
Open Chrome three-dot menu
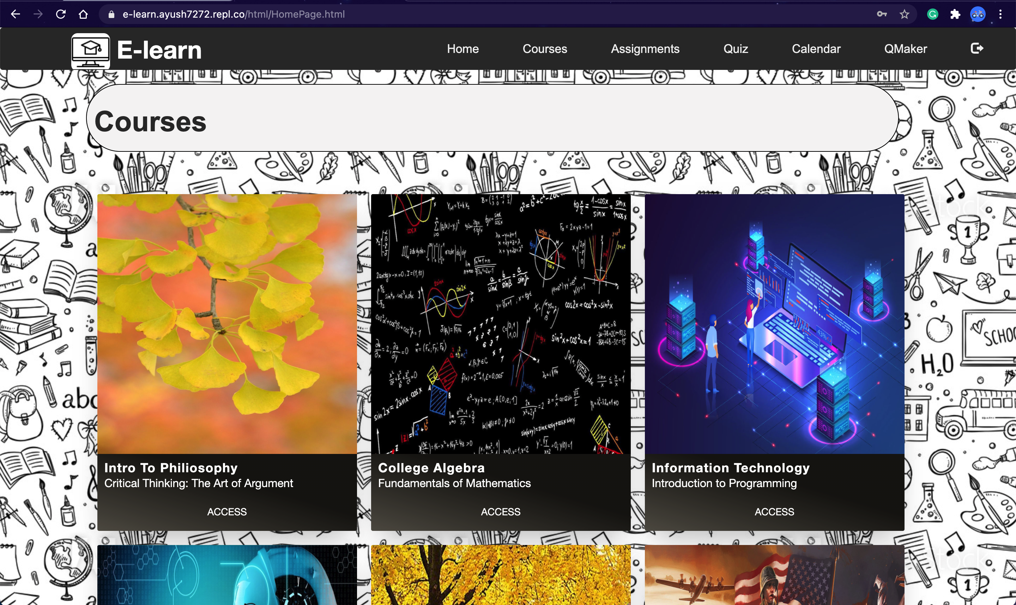tap(1000, 14)
